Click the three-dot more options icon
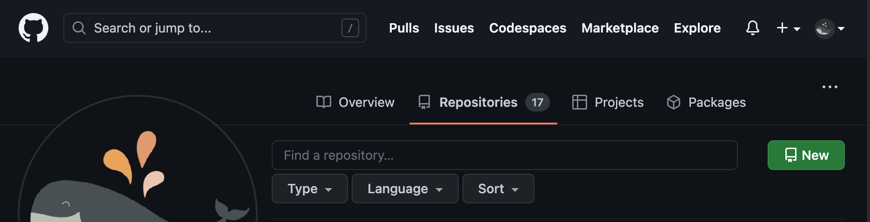 (830, 87)
